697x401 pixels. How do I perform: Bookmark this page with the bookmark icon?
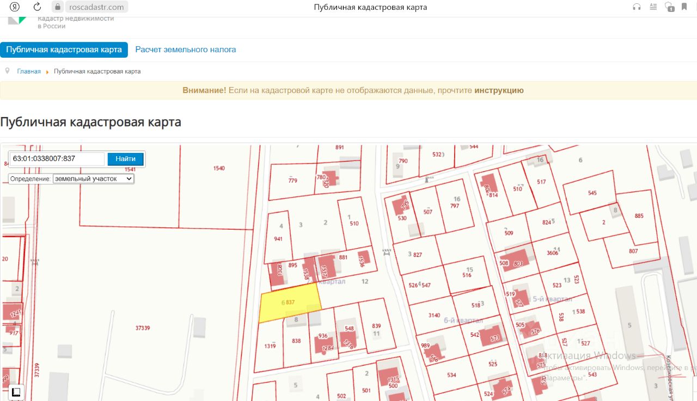684,7
